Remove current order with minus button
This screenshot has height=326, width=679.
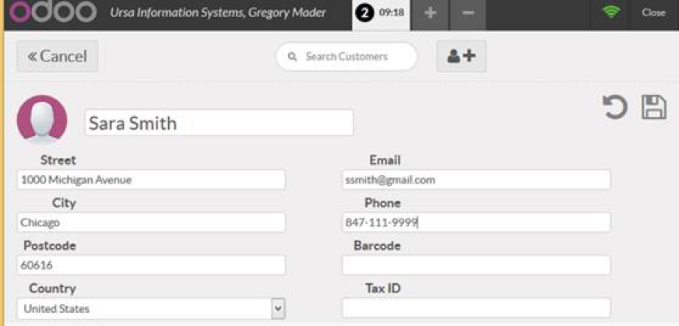(468, 13)
